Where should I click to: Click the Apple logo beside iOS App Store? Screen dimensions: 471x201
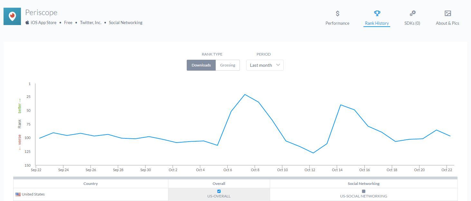coord(27,22)
